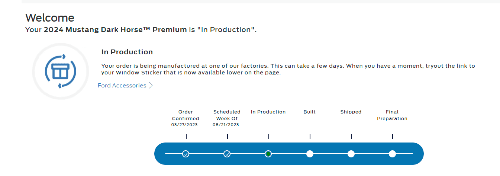This screenshot has width=500, height=176.
Task: Click the 03/27/2023 order date
Action: [184, 125]
